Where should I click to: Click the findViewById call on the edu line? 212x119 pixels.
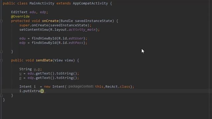click(x=44, y=38)
